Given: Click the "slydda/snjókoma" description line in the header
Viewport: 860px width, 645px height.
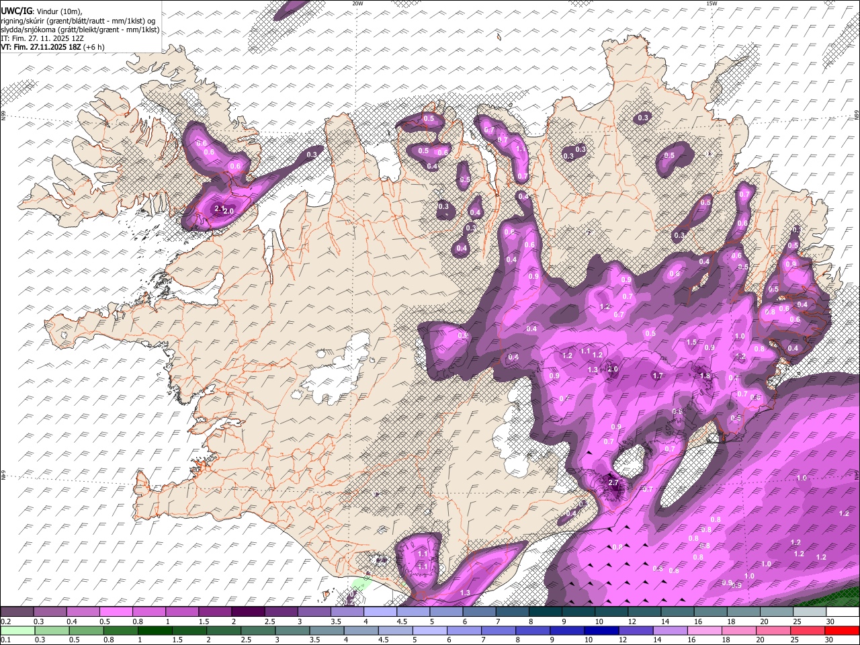Looking at the screenshot, I should tap(80, 30).
